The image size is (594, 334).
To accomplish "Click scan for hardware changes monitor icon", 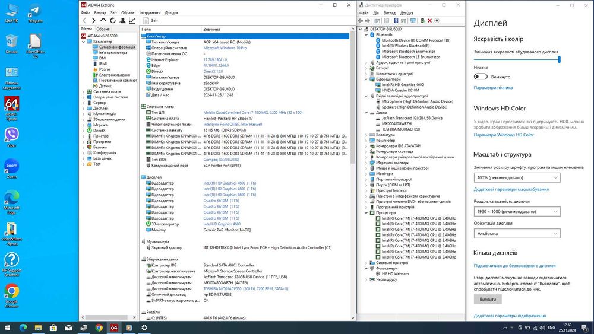I will tap(414, 20).
